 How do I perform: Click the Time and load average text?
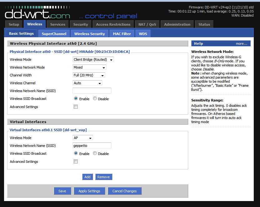pyautogui.click(x=211, y=11)
